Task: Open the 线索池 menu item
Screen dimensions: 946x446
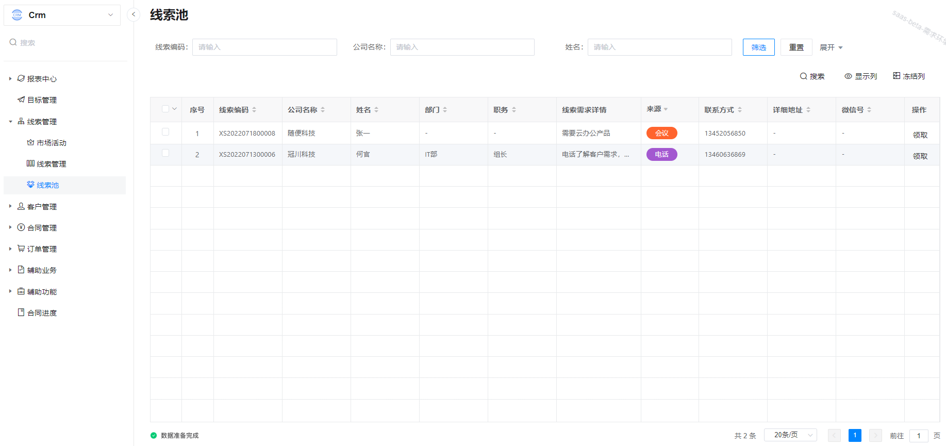Action: [64, 185]
